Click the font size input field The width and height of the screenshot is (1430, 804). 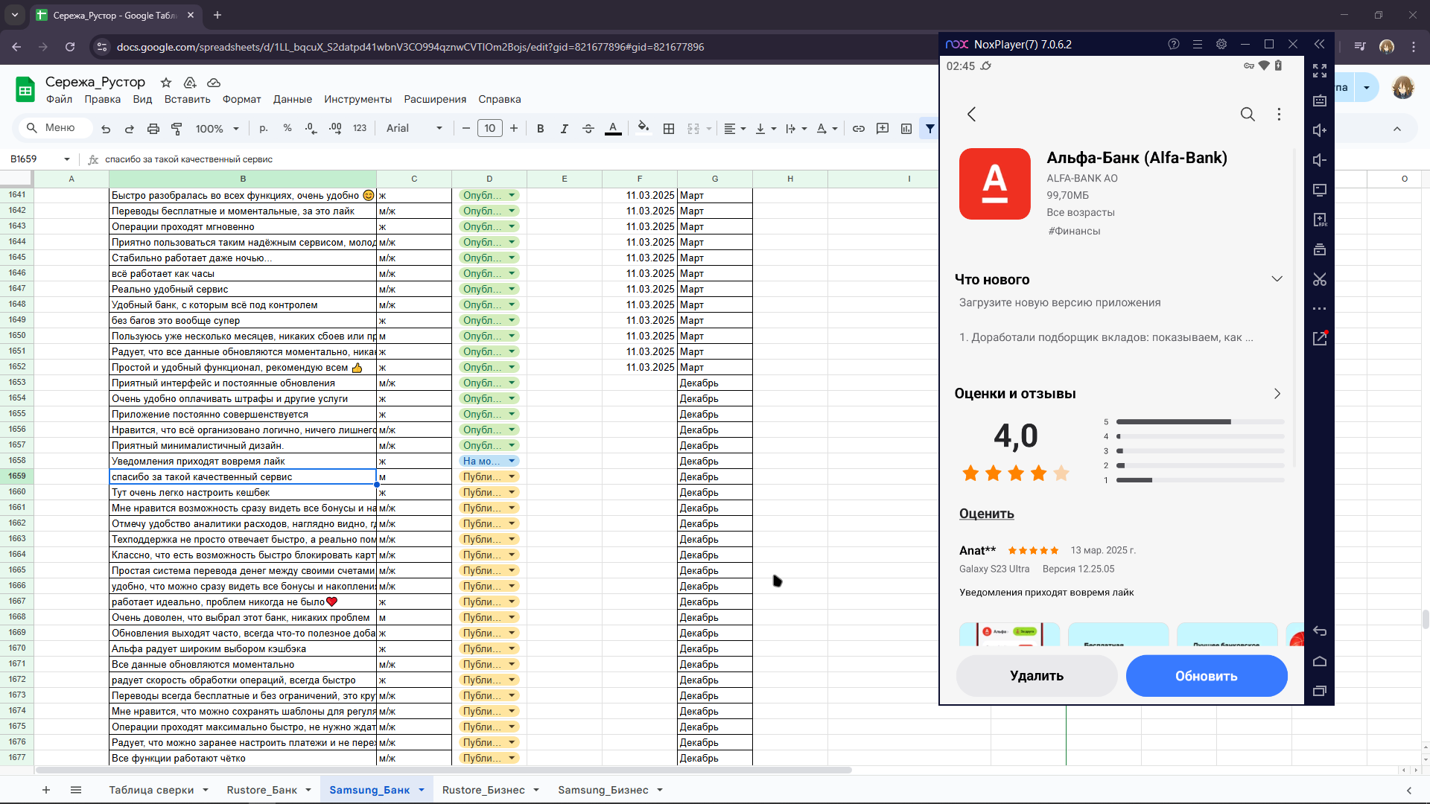[x=489, y=129]
